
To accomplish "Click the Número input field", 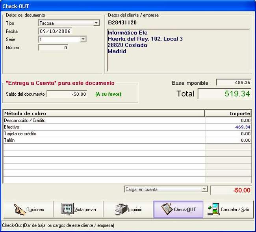I will click(x=53, y=48).
